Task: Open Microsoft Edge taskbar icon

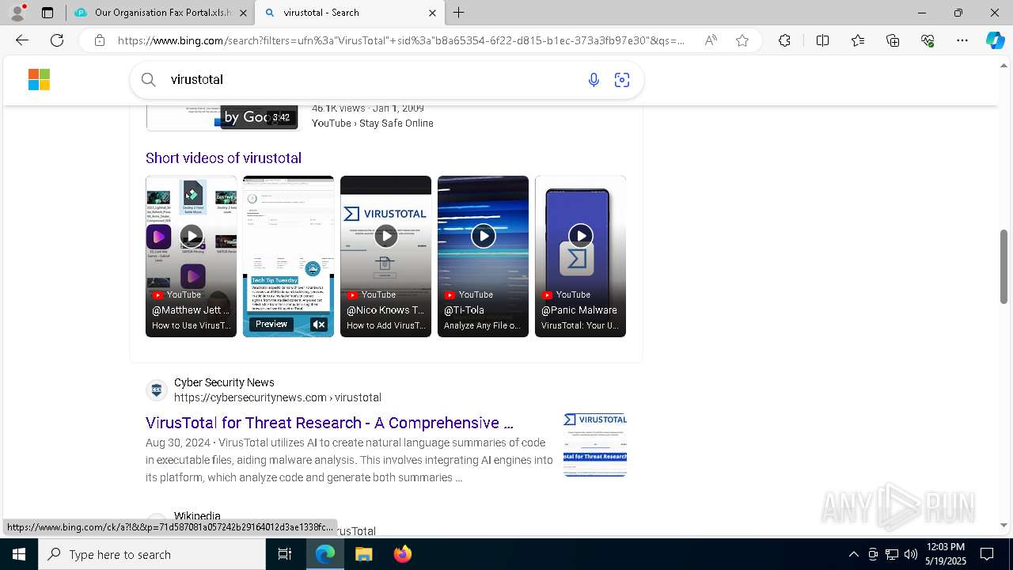Action: [x=325, y=554]
